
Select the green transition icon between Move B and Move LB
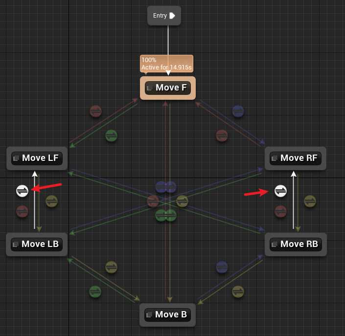tap(95, 292)
